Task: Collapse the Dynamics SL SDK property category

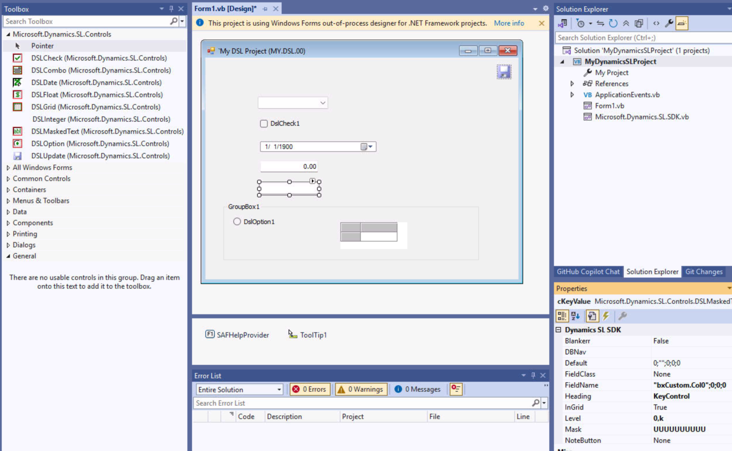Action: pyautogui.click(x=559, y=329)
